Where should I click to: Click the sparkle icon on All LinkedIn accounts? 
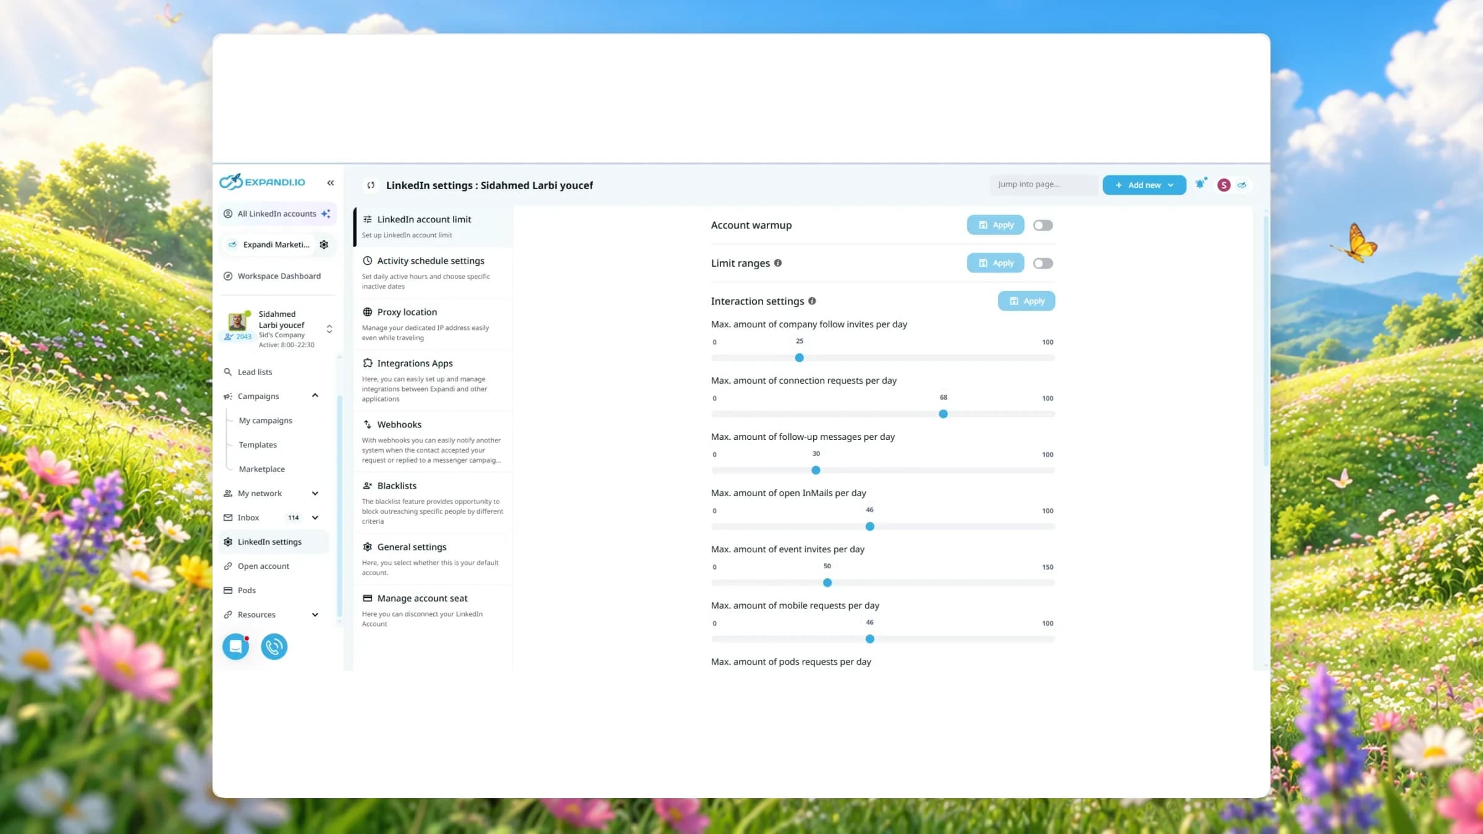tap(326, 214)
